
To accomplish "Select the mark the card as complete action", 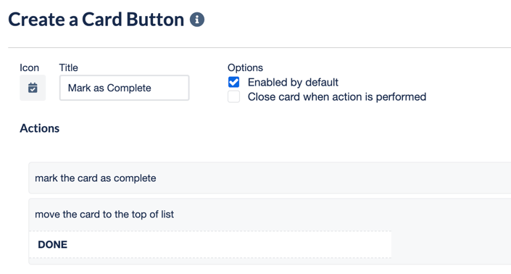I will [270, 178].
